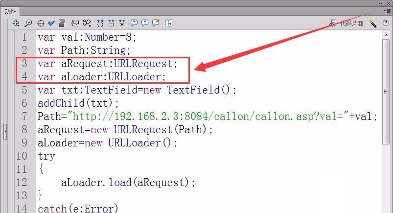
Task: Click code line "var aRequest:URLRequest;"
Action: click(108, 64)
